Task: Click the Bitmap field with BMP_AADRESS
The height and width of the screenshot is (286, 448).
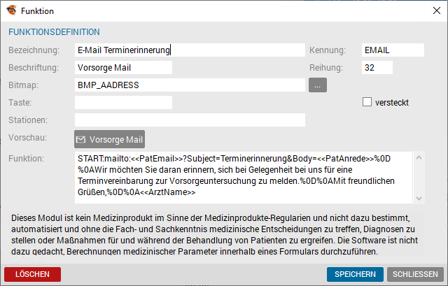Action: coord(190,85)
